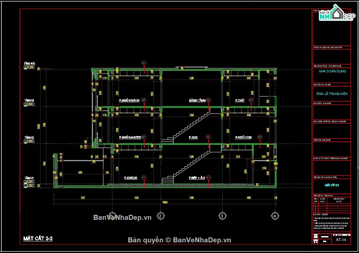
Task: Select the P.THỜ room label
Action: (x=240, y=100)
